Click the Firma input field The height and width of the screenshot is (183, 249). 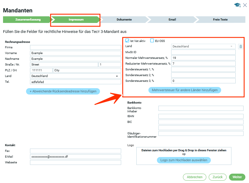(x=75, y=47)
